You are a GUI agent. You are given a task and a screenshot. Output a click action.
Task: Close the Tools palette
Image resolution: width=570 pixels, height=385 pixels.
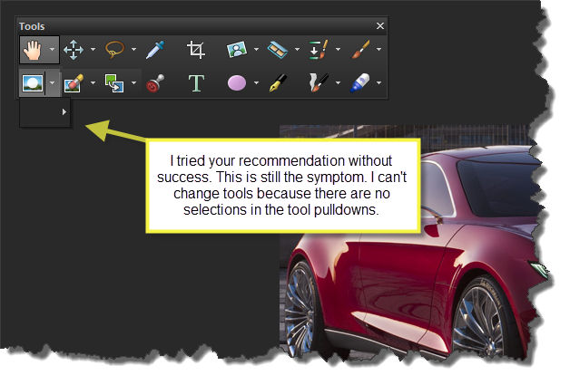click(x=380, y=26)
